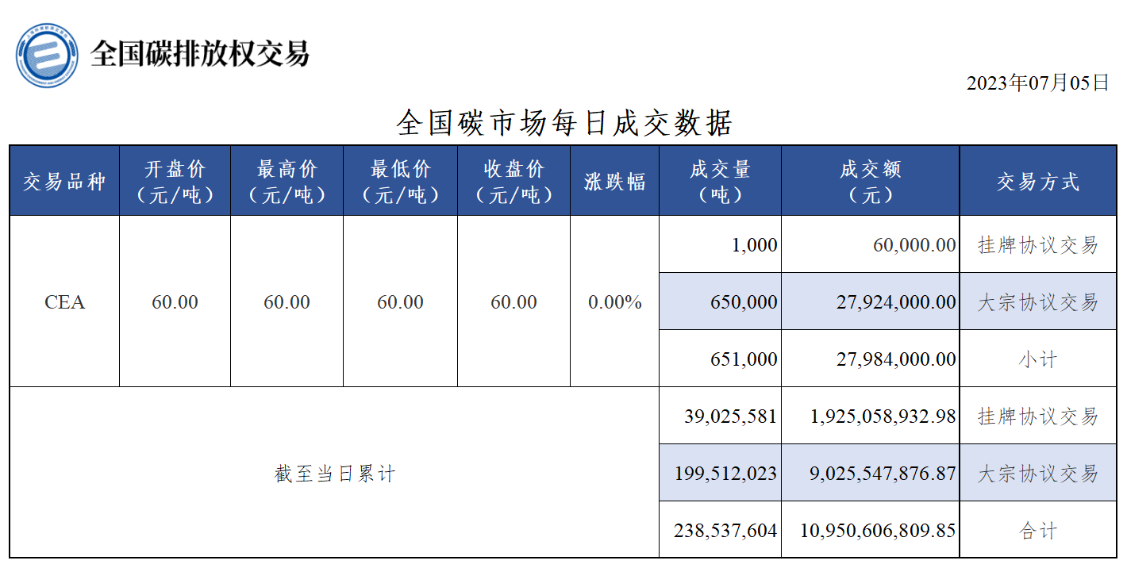This screenshot has width=1127, height=568.
Task: Click the 涨跌幅 column header
Action: click(615, 182)
